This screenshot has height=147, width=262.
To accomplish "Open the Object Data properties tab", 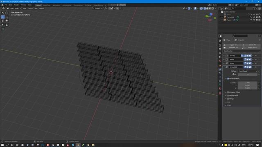I will click(x=220, y=85).
